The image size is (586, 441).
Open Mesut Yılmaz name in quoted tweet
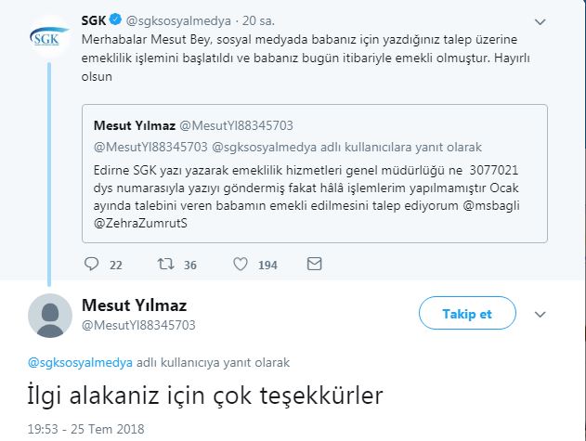pyautogui.click(x=134, y=125)
